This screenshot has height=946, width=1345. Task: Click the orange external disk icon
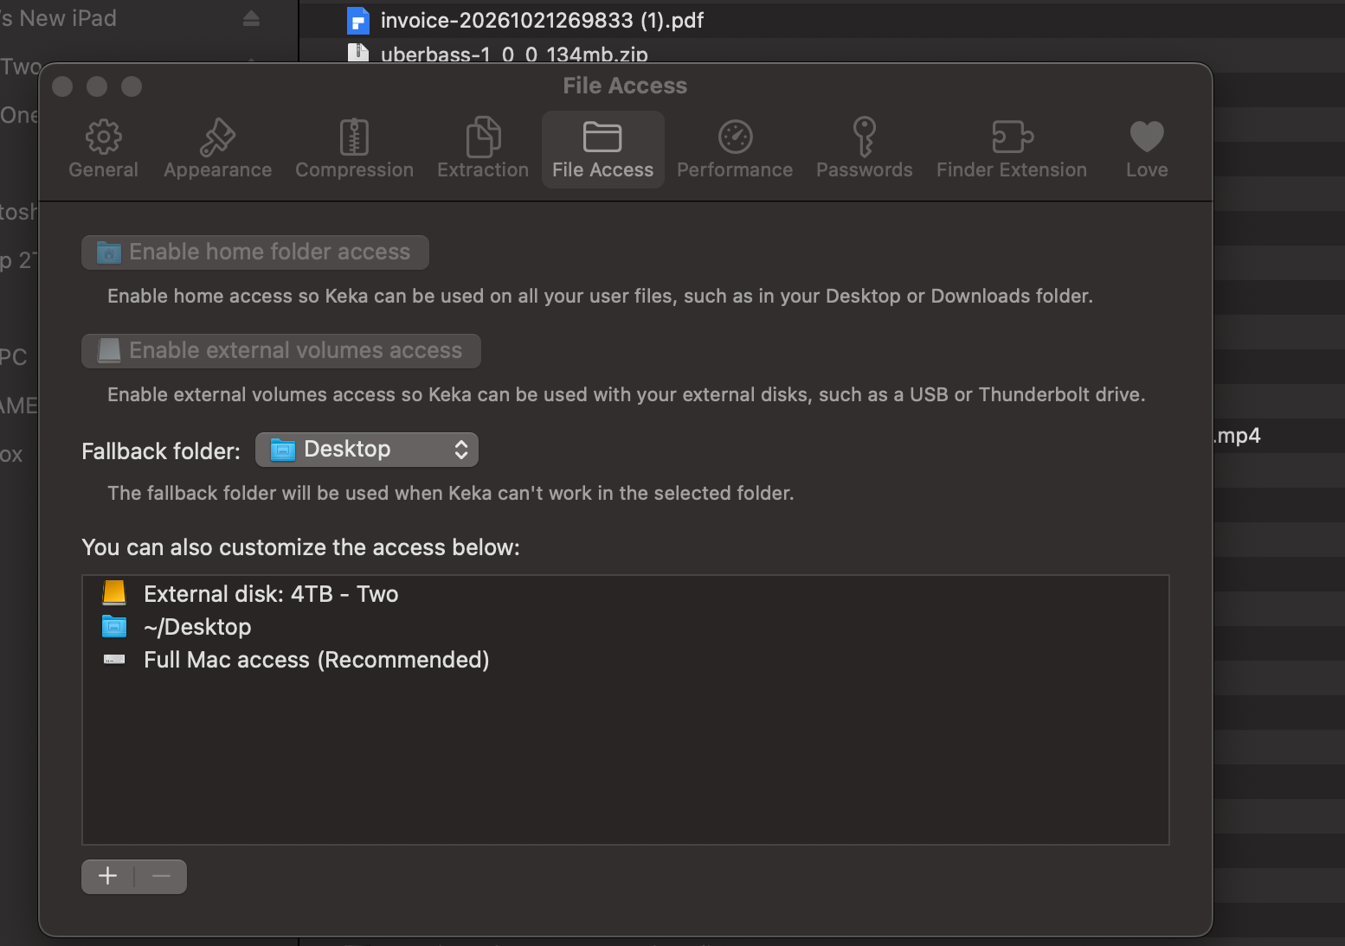click(x=114, y=593)
